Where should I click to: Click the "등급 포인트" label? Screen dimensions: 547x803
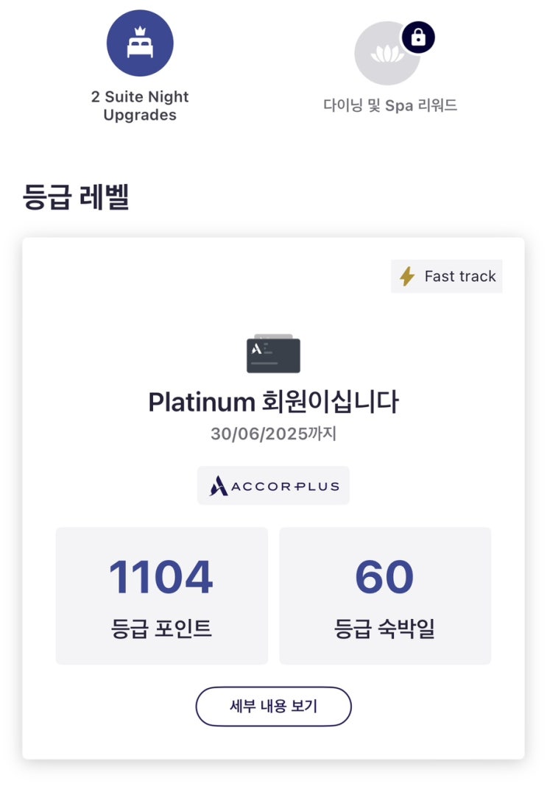161,629
